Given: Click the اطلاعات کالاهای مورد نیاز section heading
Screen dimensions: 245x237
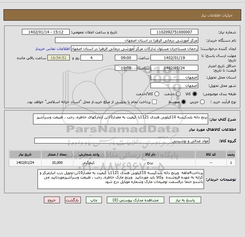Looking at the screenshot, I should point(212,129).
